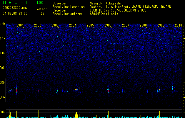Click the 1.0 kHz axis label
This screenshot has height=118, width=185.
pos(3,53)
